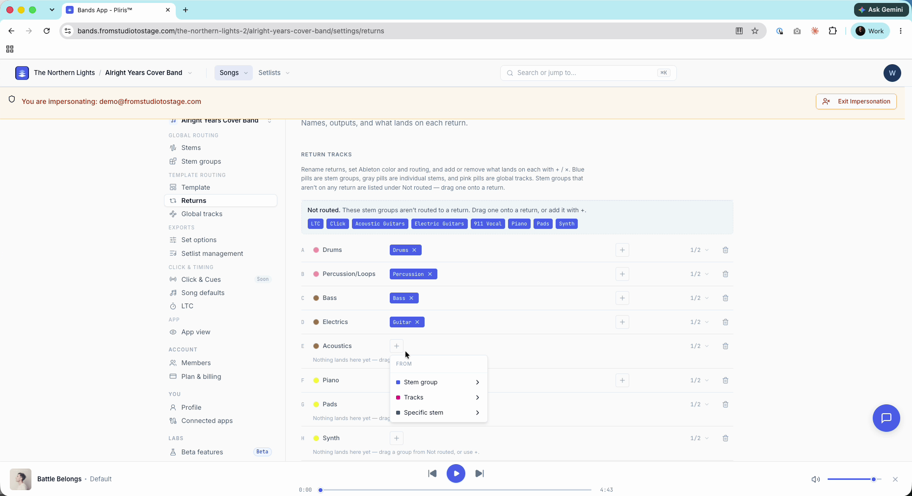Add a source to the Drums return

point(622,250)
